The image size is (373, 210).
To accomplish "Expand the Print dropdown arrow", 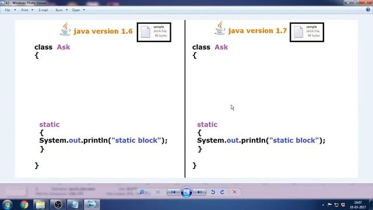I will coord(33,10).
